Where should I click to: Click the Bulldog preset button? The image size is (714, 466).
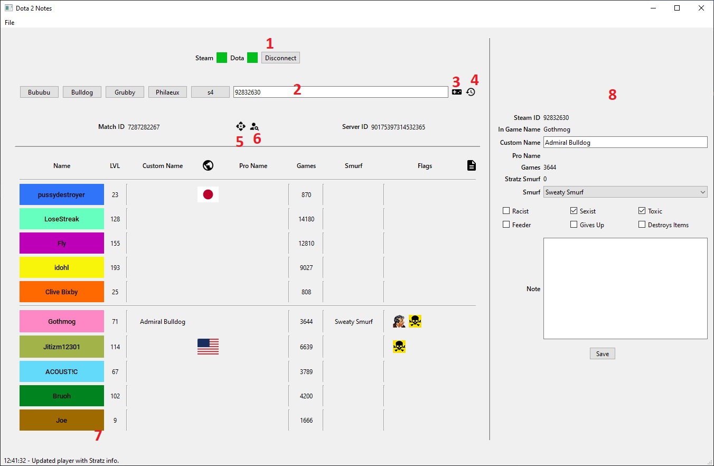click(82, 92)
